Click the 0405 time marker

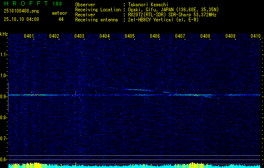tap(130, 36)
